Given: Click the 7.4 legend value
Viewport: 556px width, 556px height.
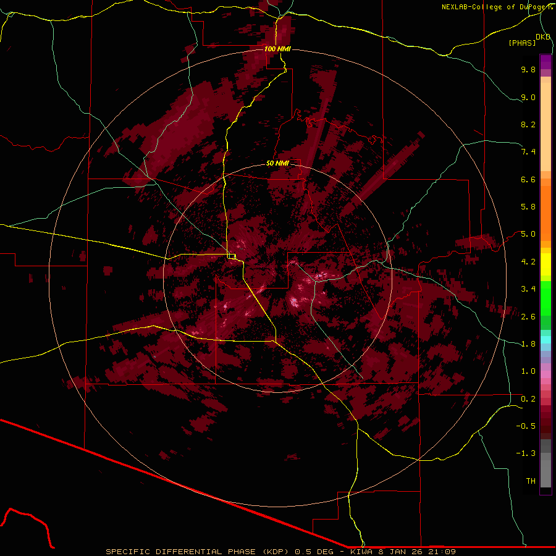Looking at the screenshot, I should [528, 152].
